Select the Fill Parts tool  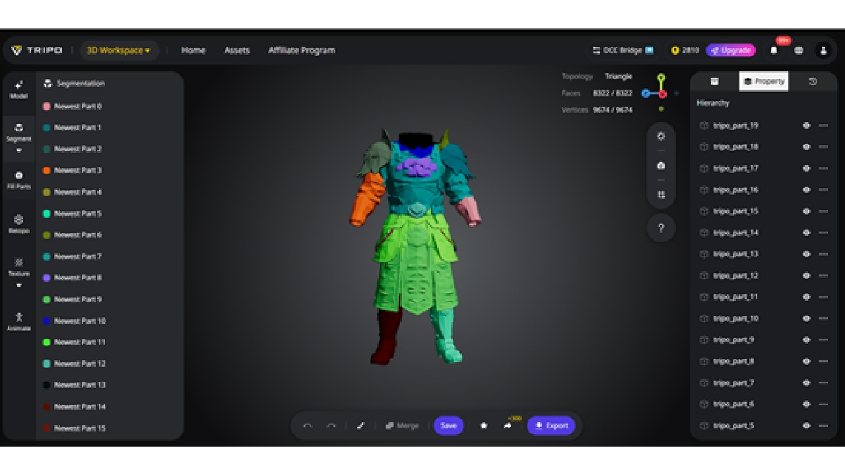(x=18, y=179)
